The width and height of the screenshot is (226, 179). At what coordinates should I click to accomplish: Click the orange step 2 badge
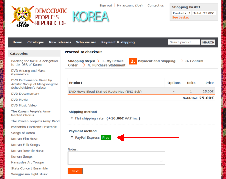132,61
